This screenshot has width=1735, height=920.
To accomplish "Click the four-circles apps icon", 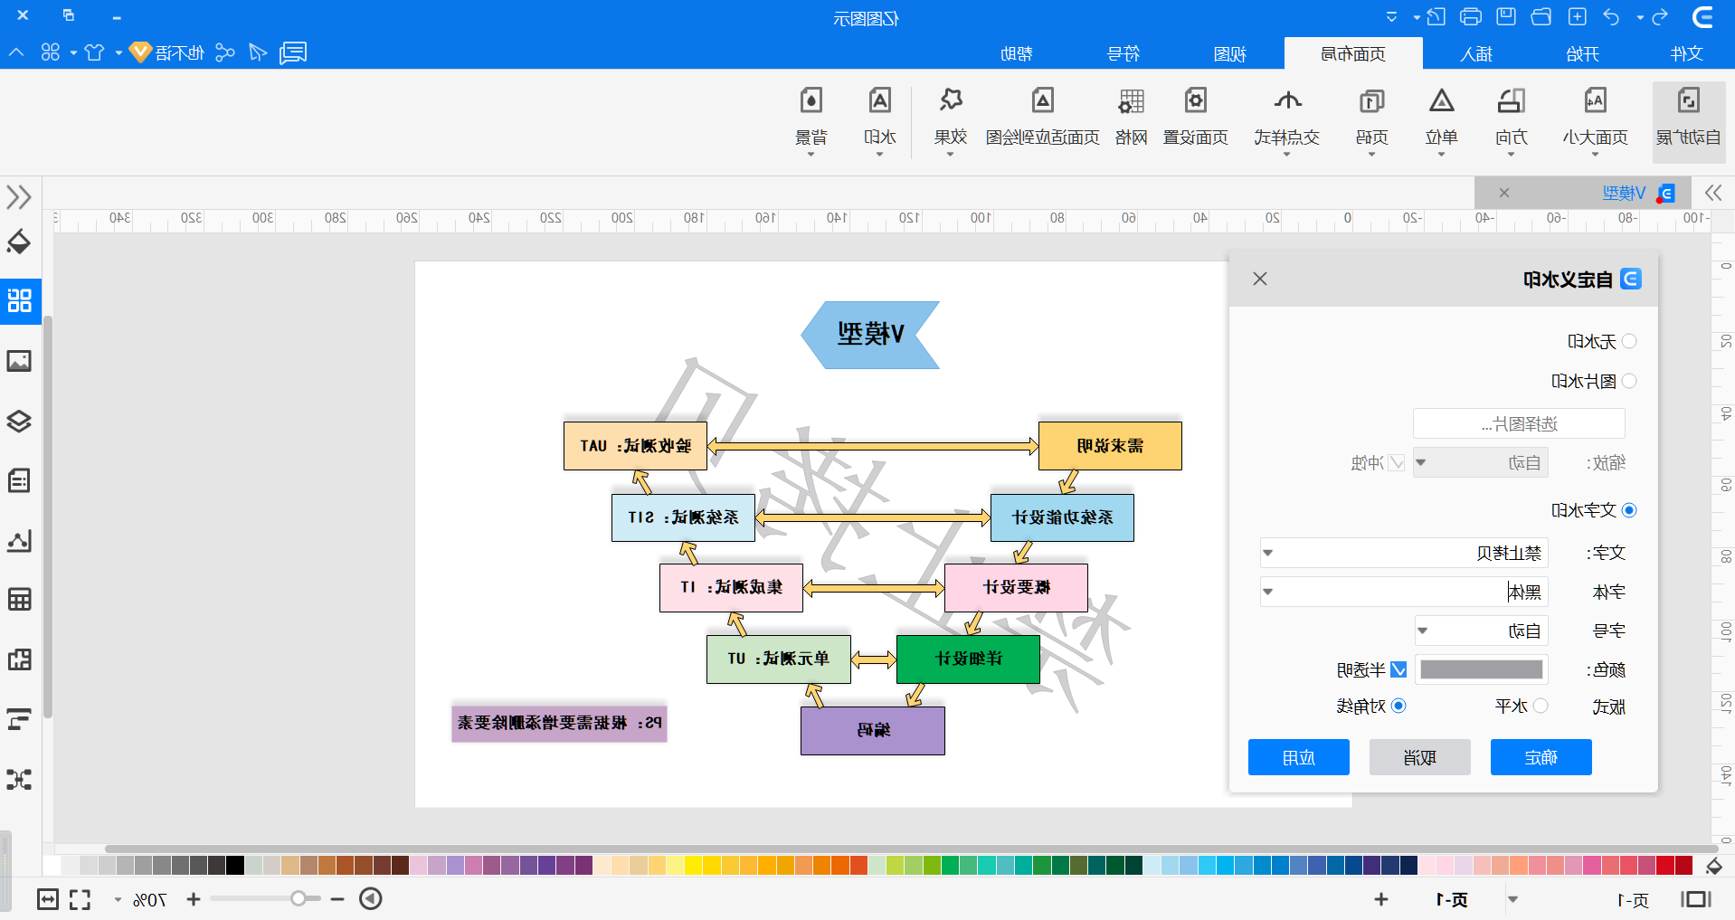I will point(51,52).
